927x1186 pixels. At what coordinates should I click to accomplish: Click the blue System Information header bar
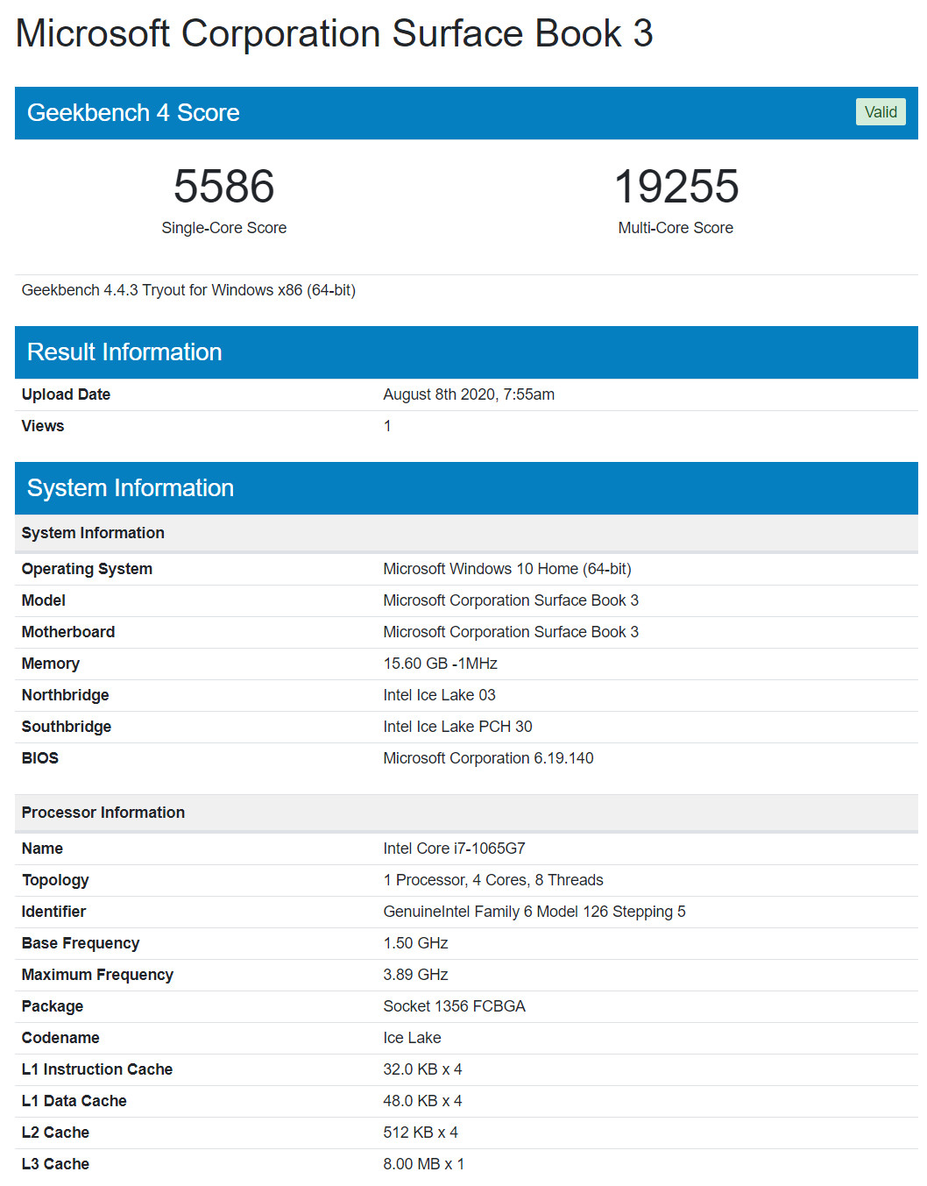pos(466,488)
